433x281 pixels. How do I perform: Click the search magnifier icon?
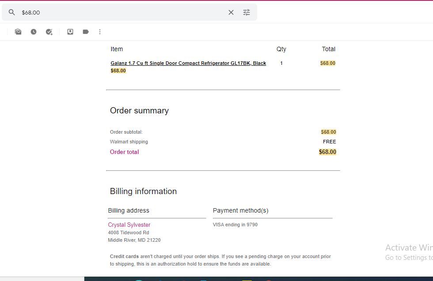(11, 12)
